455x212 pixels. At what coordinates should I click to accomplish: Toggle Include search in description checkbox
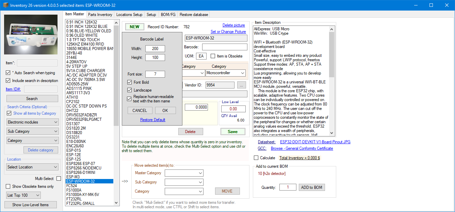click(8, 81)
